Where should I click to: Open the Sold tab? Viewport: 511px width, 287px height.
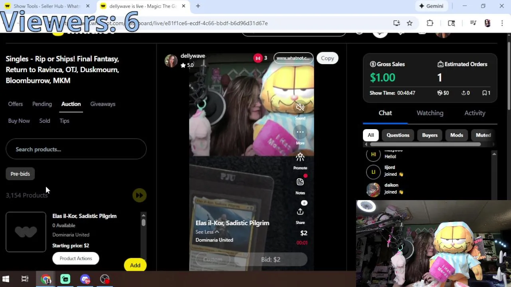45,121
